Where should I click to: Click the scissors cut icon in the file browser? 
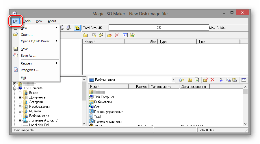[221, 80]
